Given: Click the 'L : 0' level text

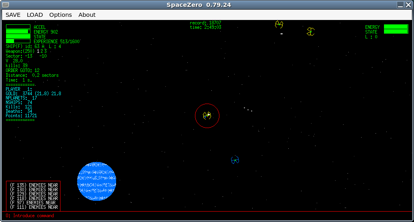Looking at the screenshot, I should 371,37.
